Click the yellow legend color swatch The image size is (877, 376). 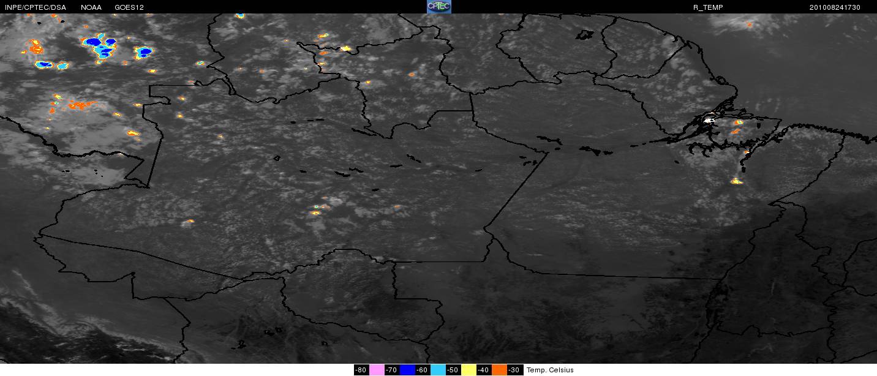click(x=469, y=370)
